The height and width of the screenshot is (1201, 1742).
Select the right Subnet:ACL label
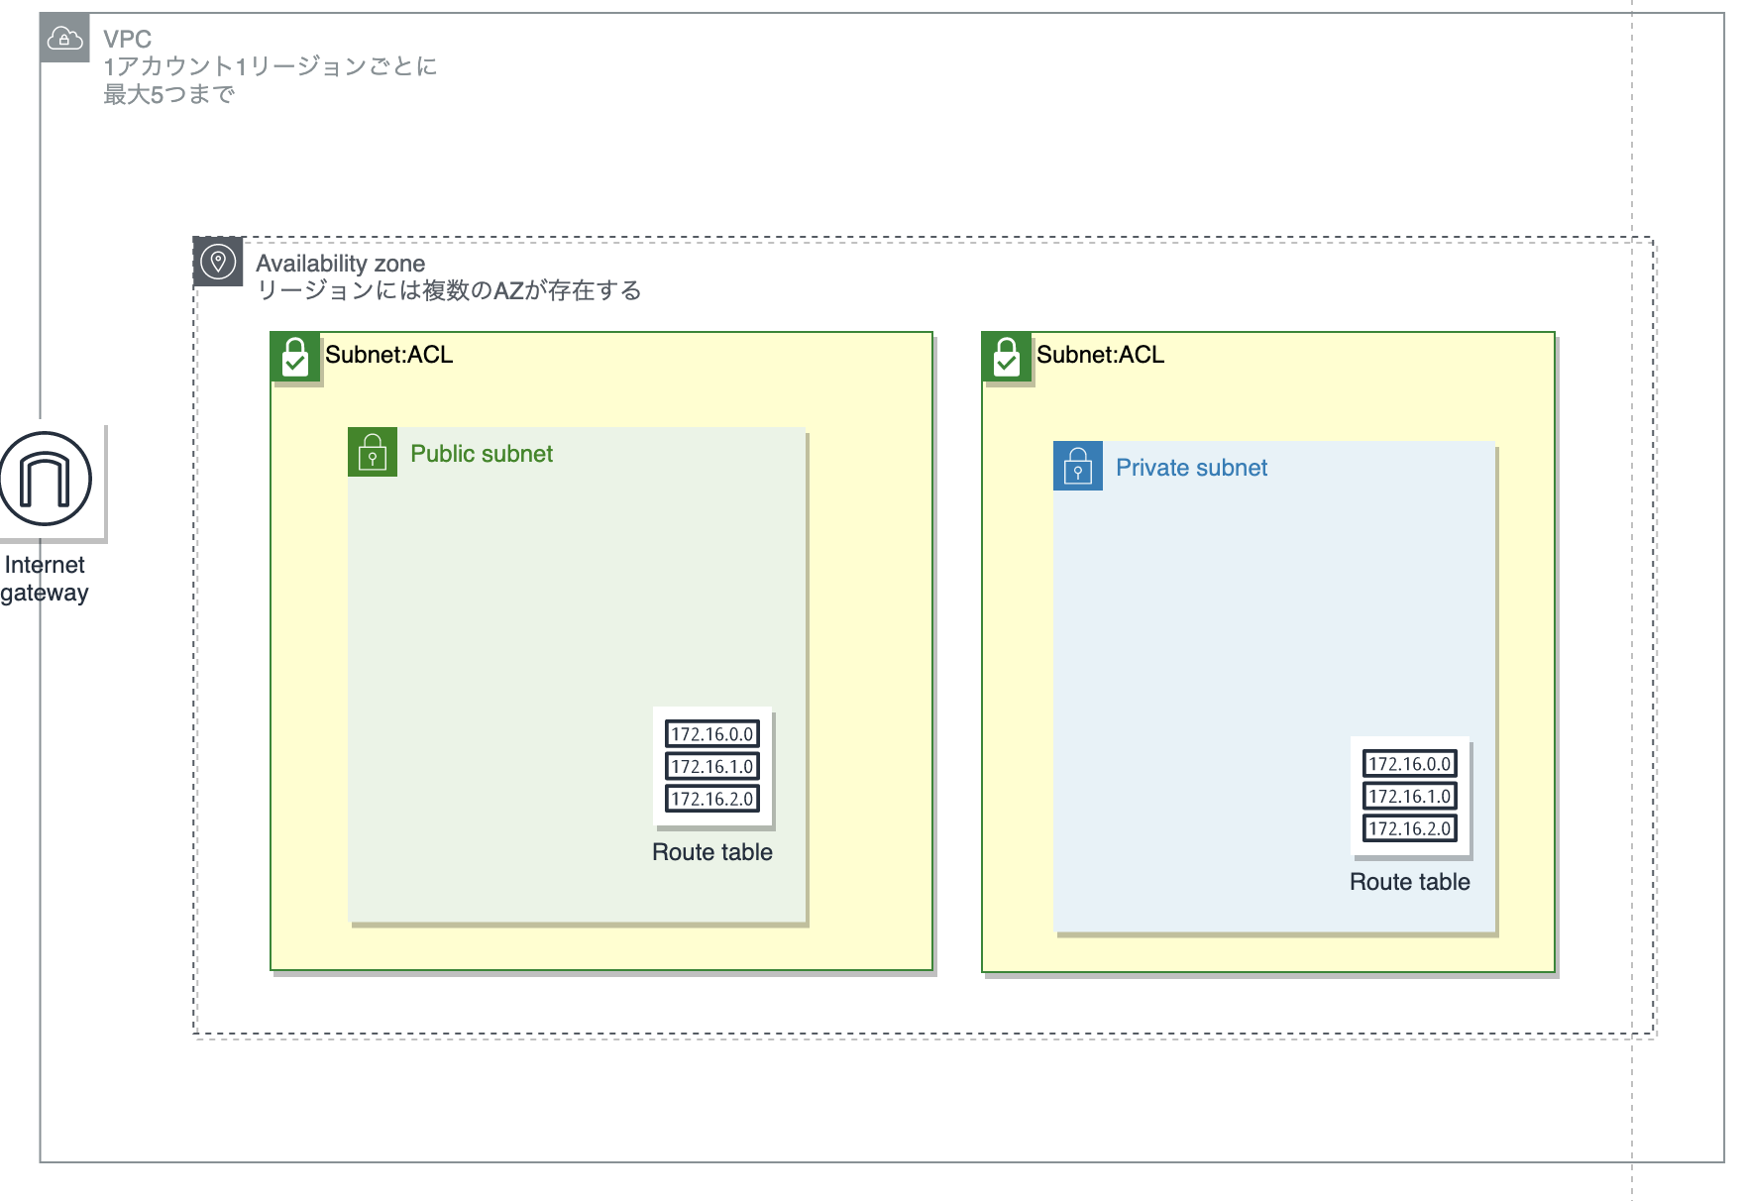1101,355
